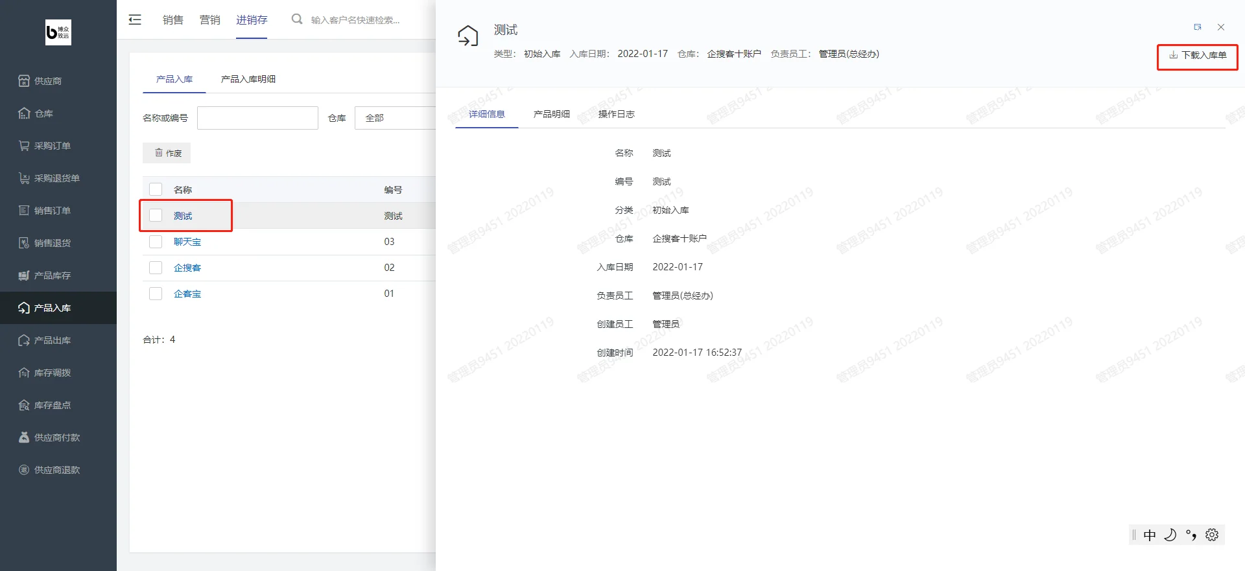Click the 合计: 4 total text
1245x571 pixels.
159,340
